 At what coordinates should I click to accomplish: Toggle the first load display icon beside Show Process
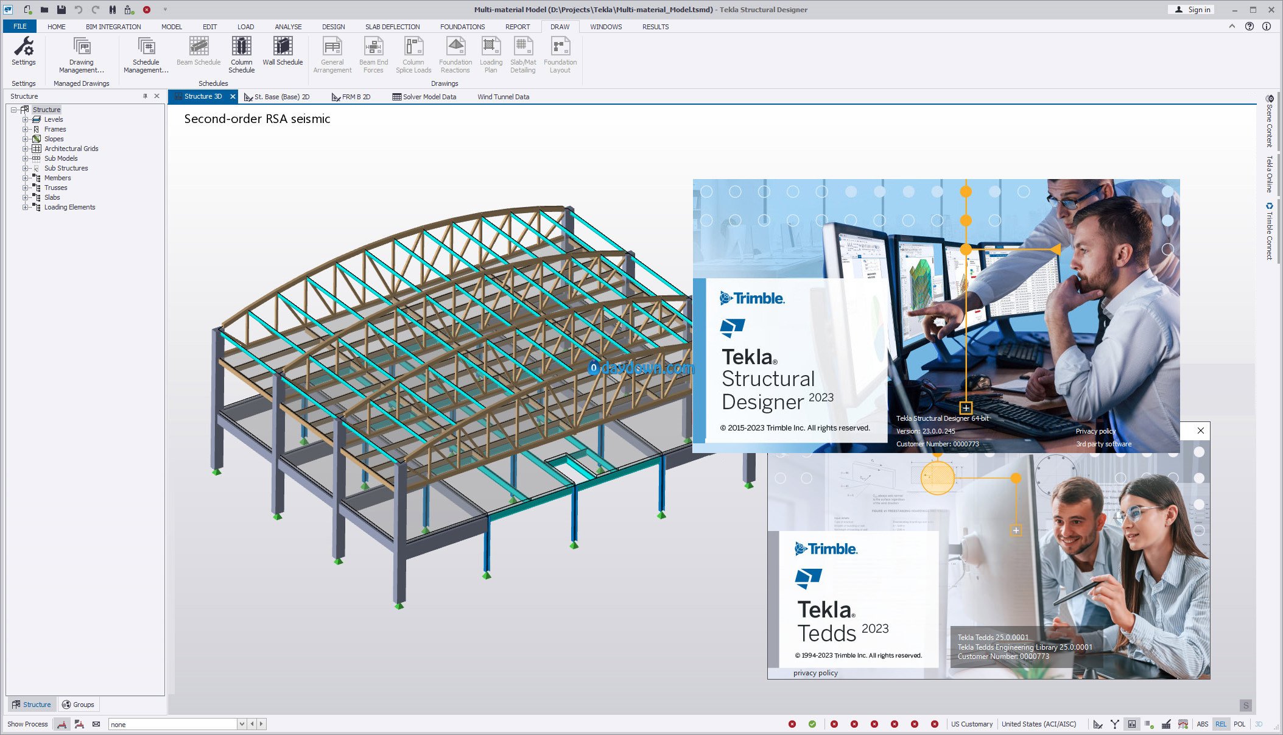[62, 724]
